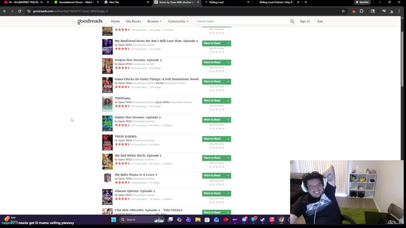The image size is (406, 228).
Task: Click the Goodreads logo
Action: (x=90, y=21)
